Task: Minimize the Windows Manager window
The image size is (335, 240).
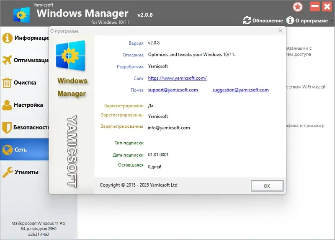Action: point(315,6)
